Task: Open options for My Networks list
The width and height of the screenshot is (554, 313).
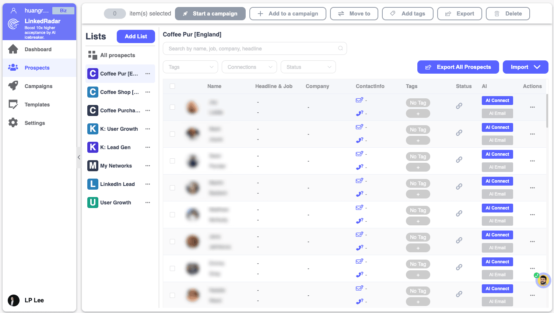Action: tap(148, 166)
